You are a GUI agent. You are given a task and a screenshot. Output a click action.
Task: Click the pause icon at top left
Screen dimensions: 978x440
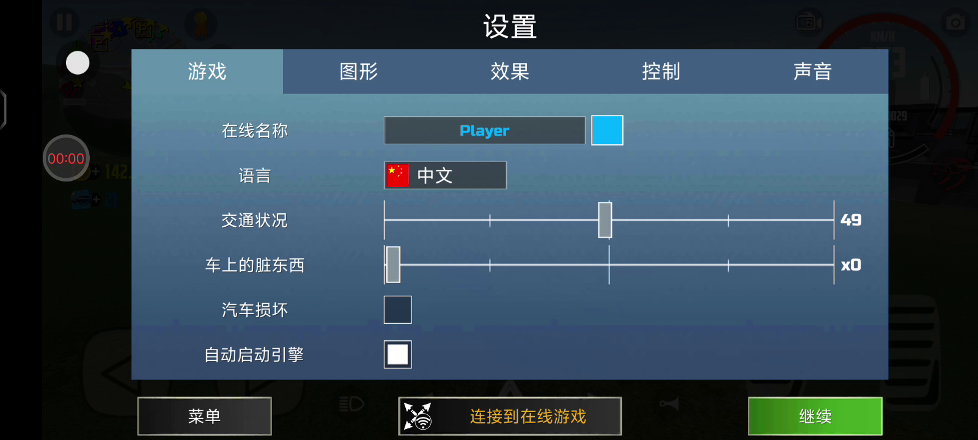(x=64, y=23)
